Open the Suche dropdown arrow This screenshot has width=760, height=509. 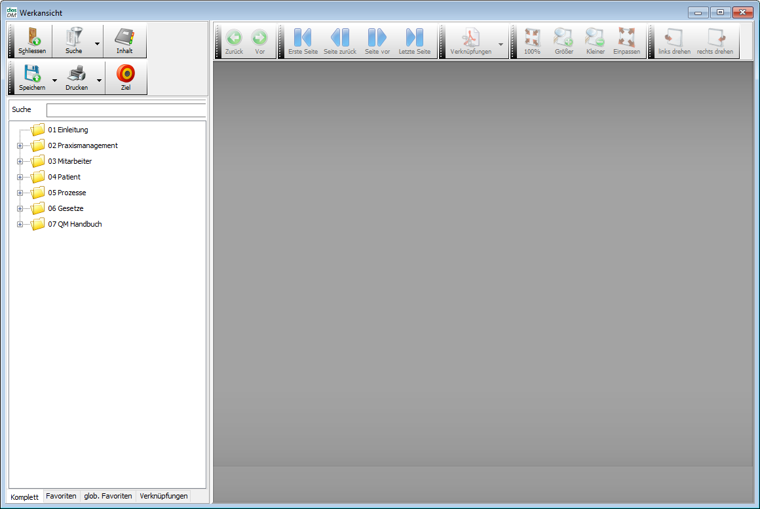(x=97, y=44)
